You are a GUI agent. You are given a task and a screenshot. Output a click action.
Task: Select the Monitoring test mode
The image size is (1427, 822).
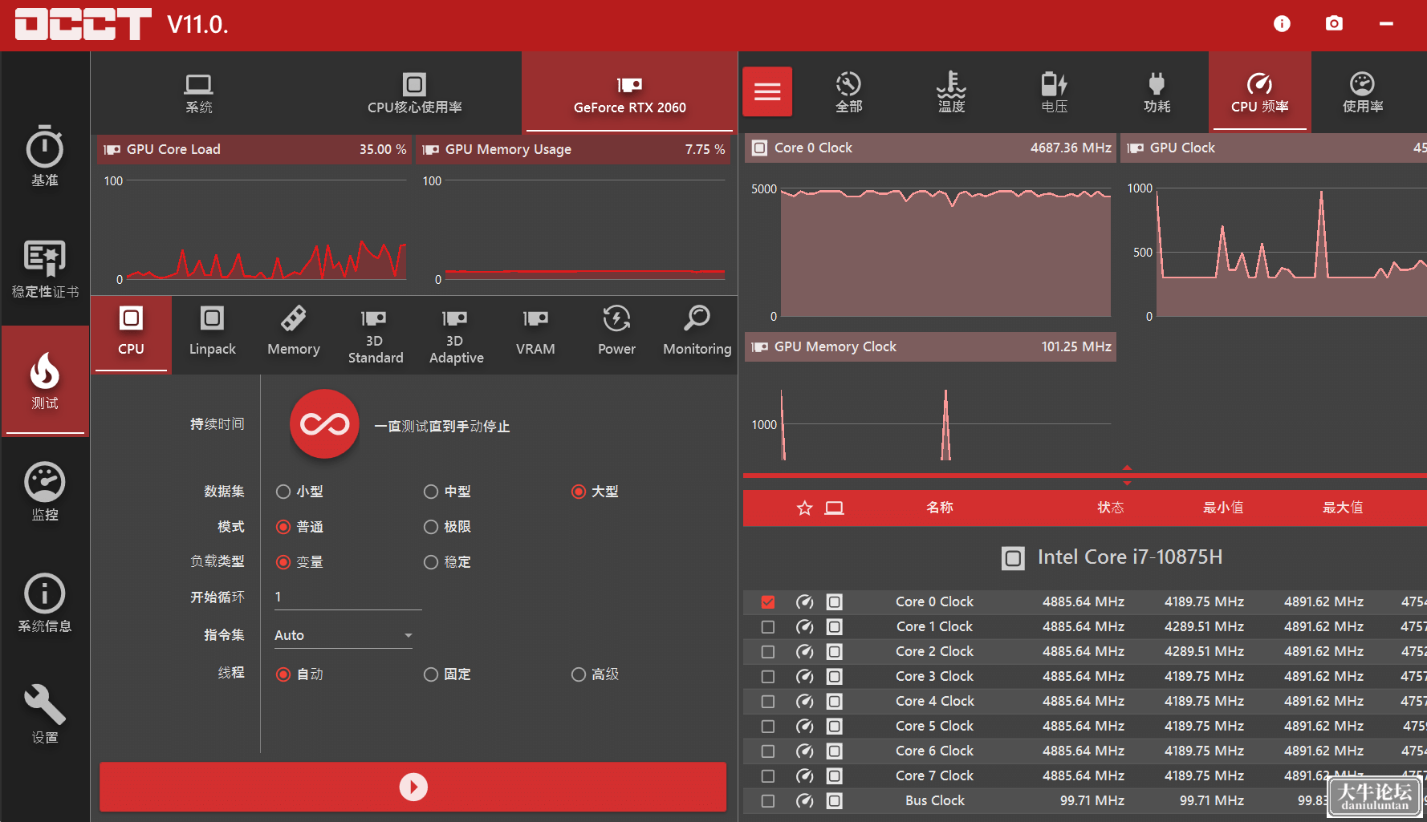point(697,334)
